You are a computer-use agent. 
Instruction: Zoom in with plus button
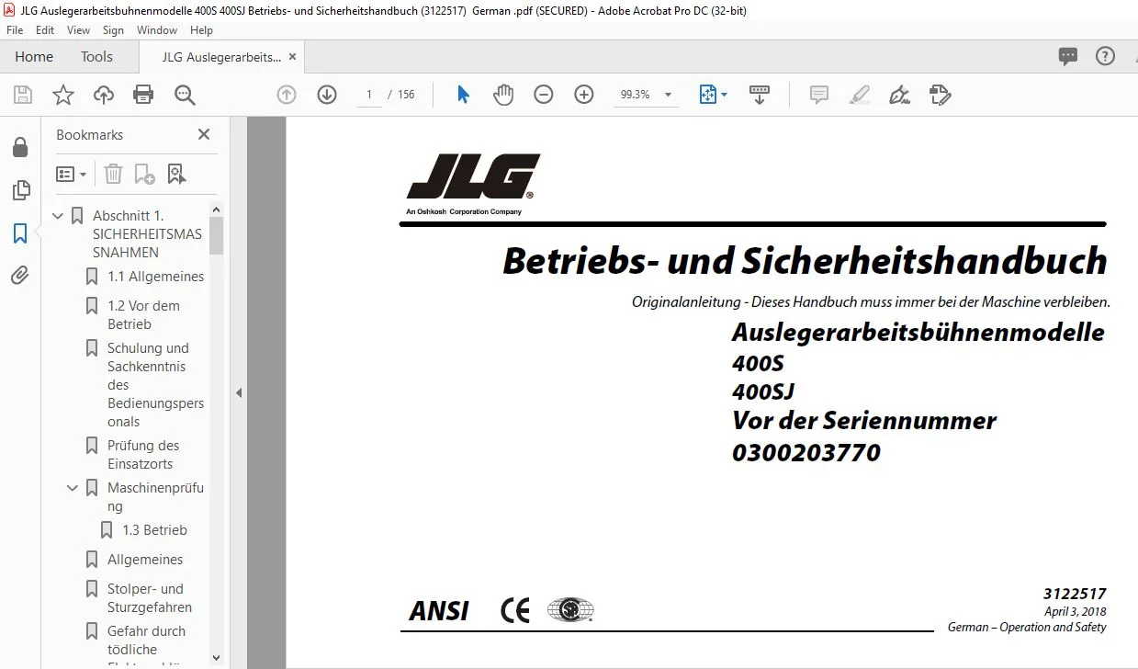pos(584,95)
